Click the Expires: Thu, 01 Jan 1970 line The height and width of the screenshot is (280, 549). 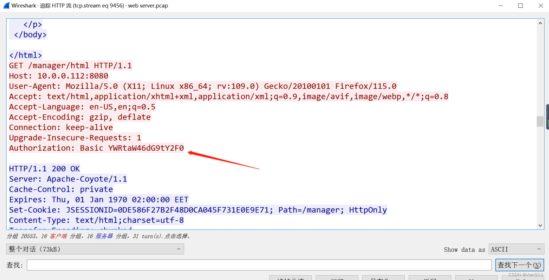[99, 200]
